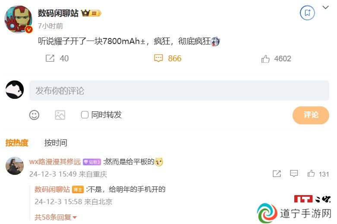The height and width of the screenshot is (224, 337).
Task: Click the follow-with-bookmark icon at top right
Action: tap(307, 13)
